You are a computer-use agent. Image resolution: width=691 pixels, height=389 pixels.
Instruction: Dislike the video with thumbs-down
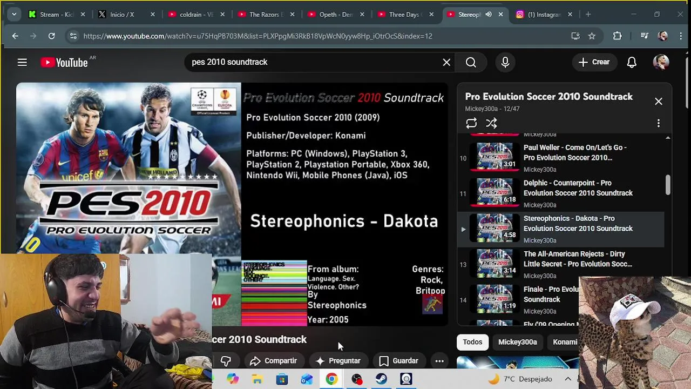[x=226, y=361]
